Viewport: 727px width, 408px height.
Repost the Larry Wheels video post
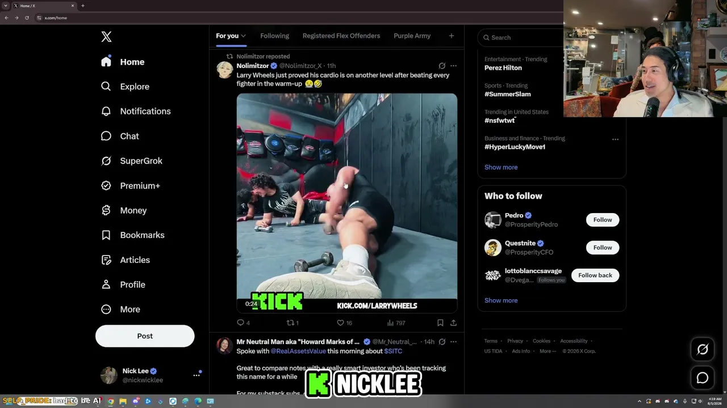point(293,322)
